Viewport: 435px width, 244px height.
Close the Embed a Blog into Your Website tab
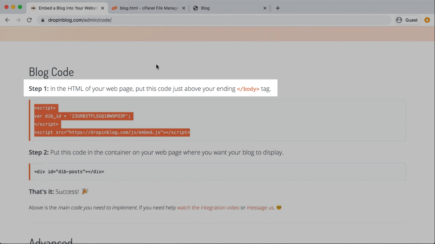[x=102, y=8]
